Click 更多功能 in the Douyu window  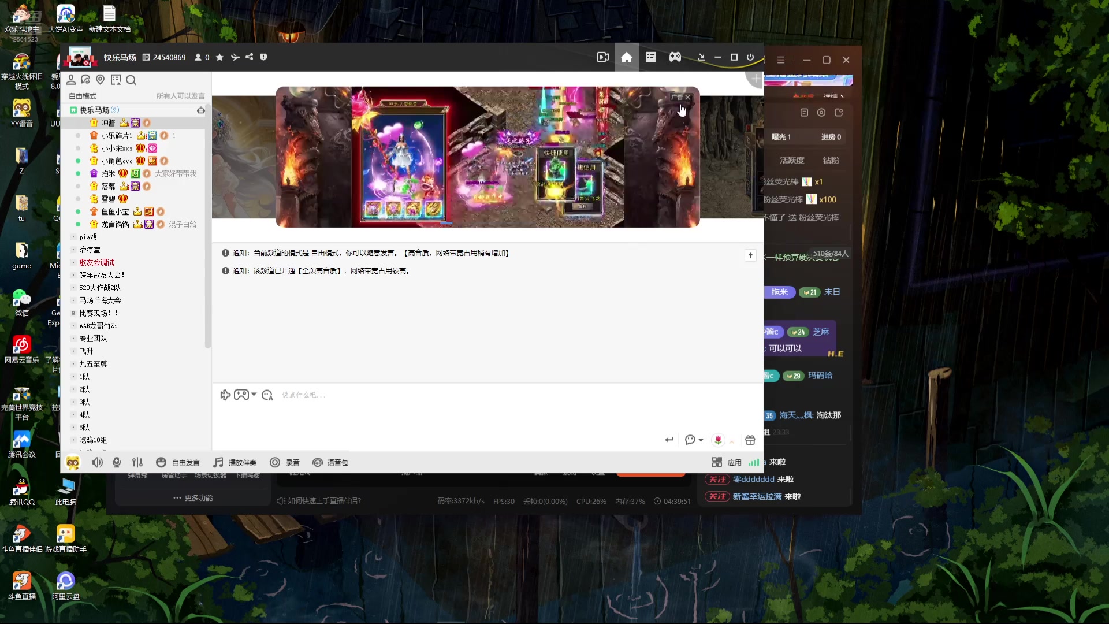point(193,498)
